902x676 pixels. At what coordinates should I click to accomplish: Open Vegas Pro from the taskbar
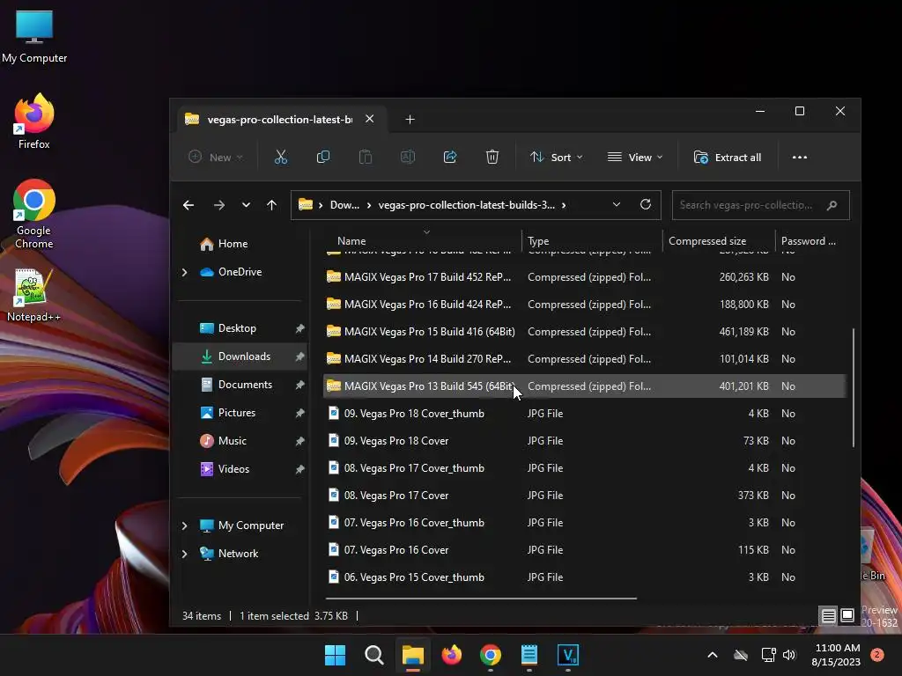pos(568,655)
